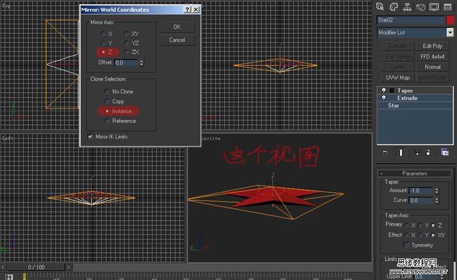Click previous frame arrow on time slider
This screenshot has width=457, height=280.
(3, 267)
